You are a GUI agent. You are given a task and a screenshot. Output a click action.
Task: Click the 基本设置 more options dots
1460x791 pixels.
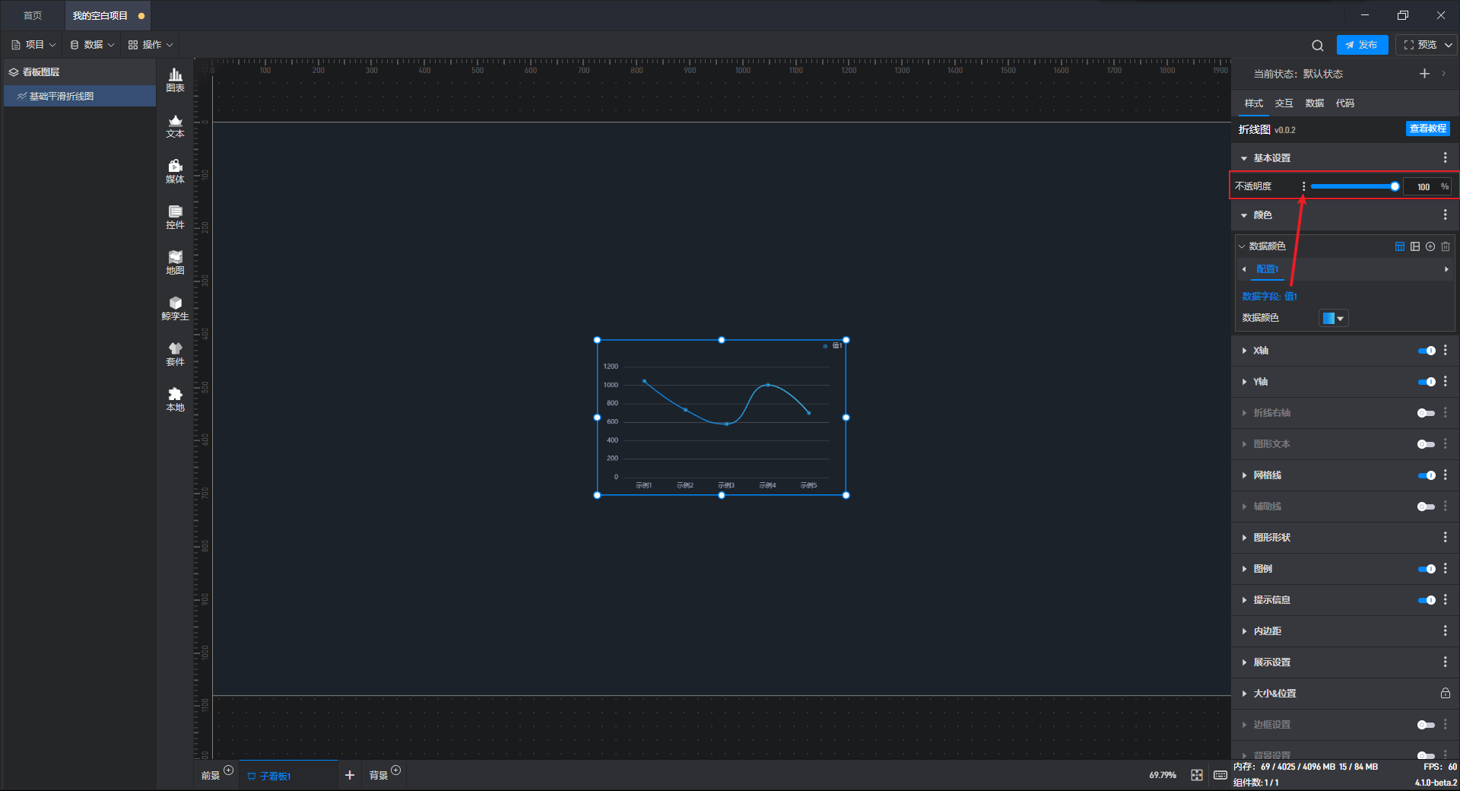1445,157
